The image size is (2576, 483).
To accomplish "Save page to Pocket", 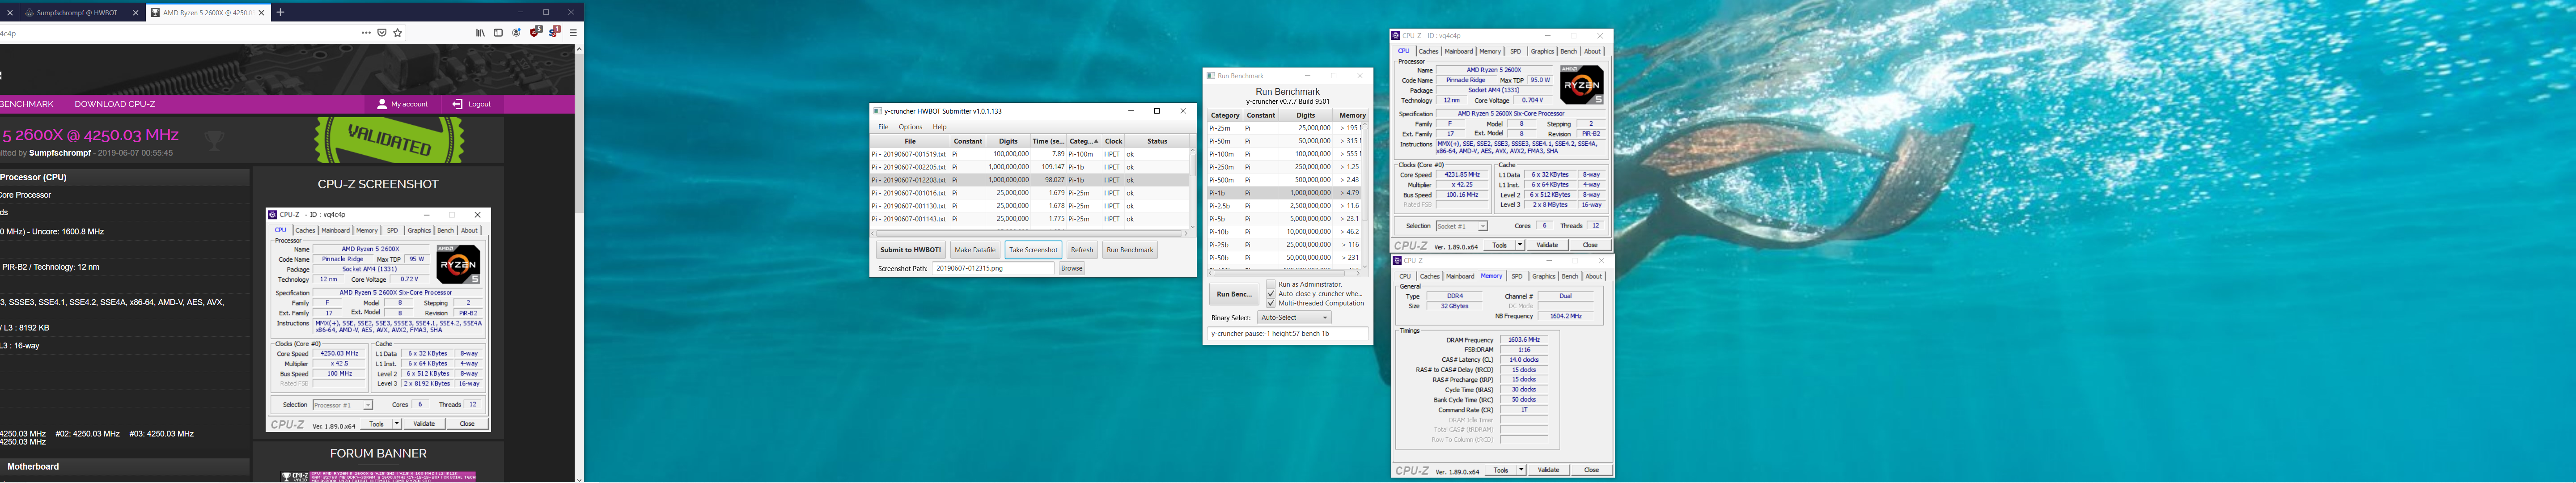I will [x=382, y=33].
